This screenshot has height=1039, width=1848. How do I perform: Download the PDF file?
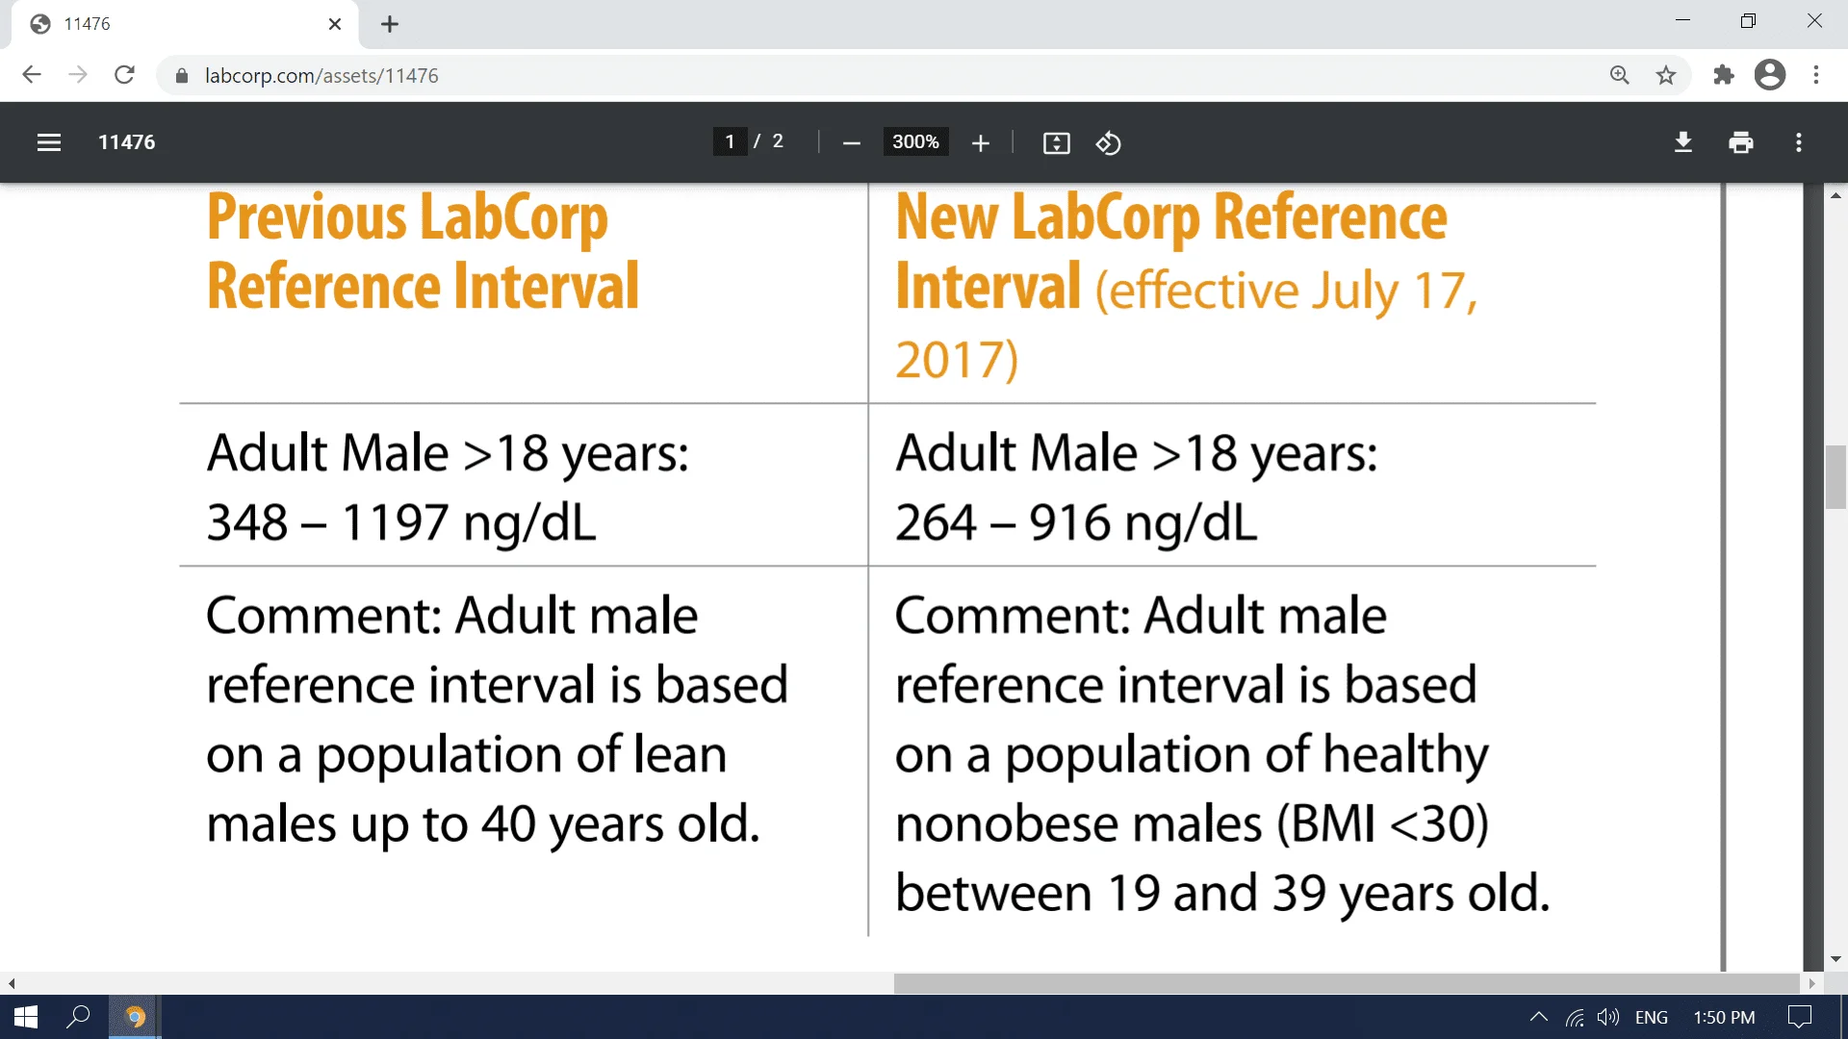[1682, 142]
